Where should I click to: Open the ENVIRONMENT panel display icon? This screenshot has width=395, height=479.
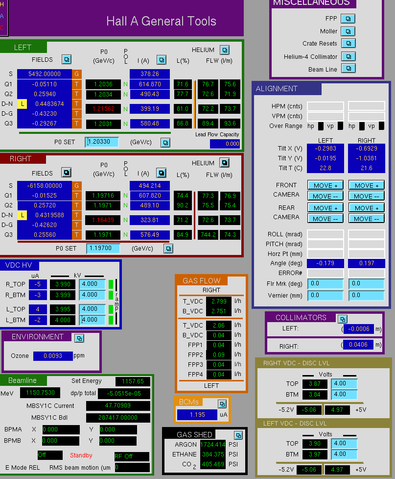[79, 338]
